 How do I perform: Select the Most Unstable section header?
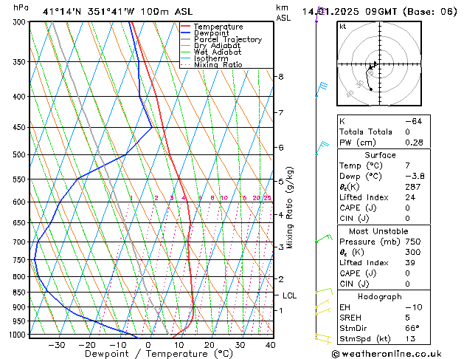[x=380, y=230]
